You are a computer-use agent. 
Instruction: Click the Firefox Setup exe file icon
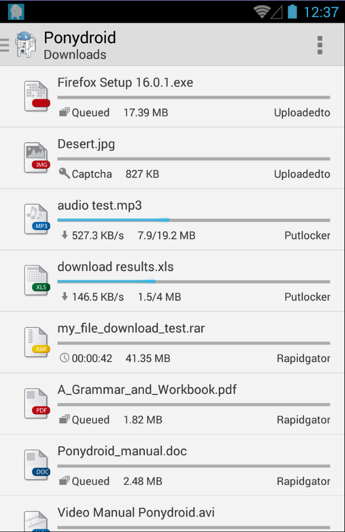(37, 97)
